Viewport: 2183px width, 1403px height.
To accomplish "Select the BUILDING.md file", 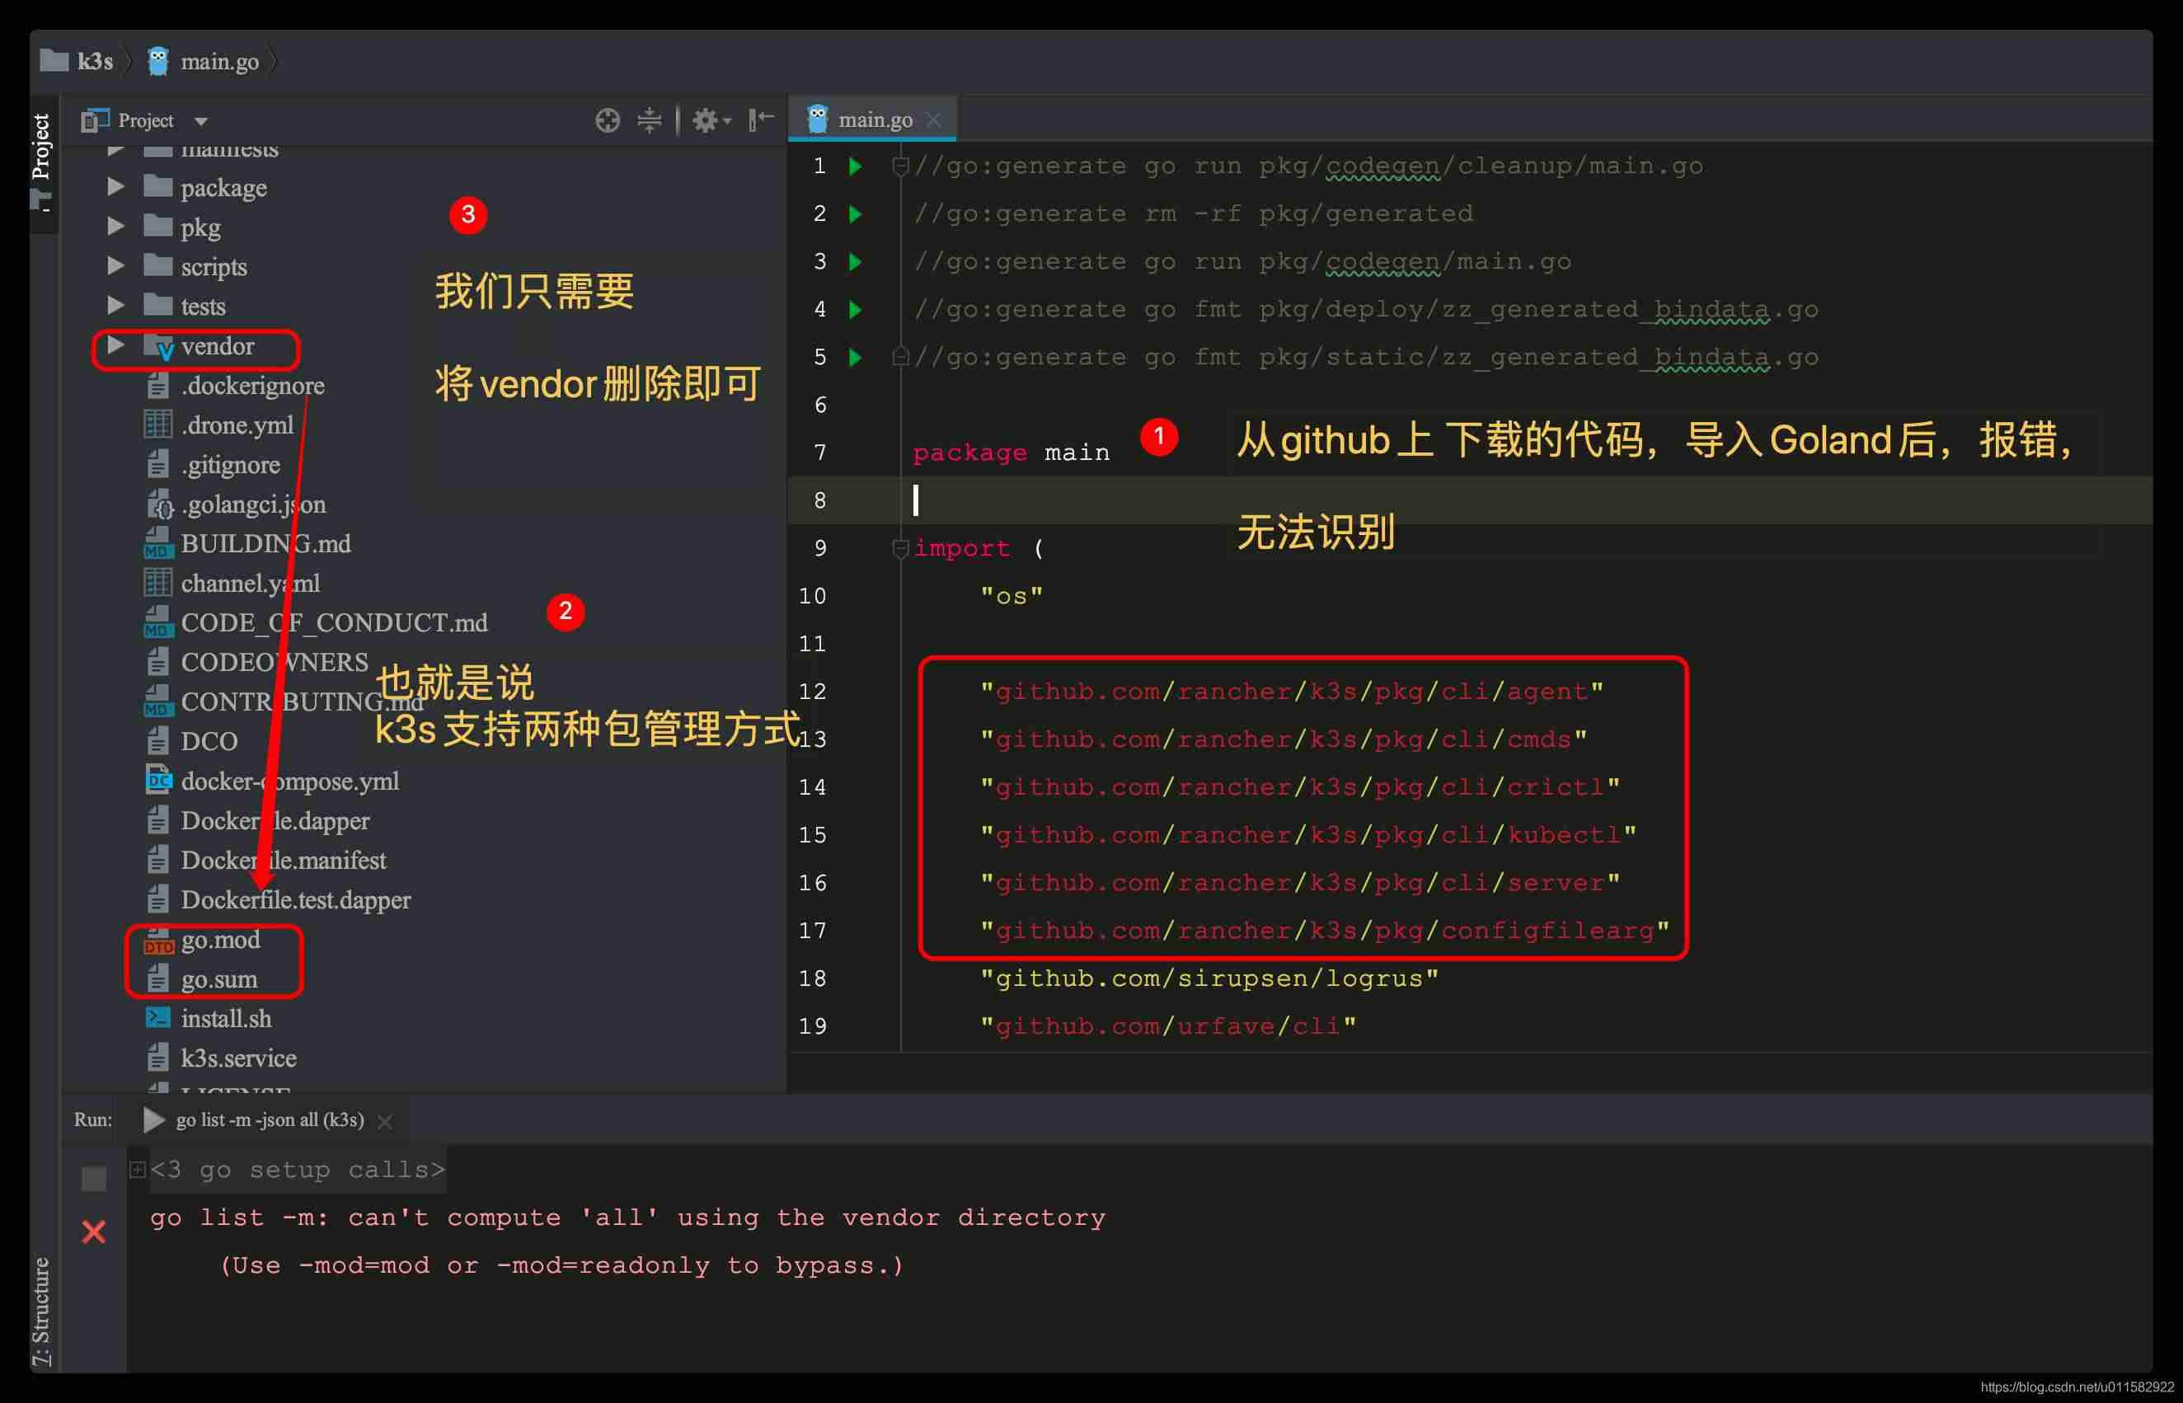I will (265, 544).
